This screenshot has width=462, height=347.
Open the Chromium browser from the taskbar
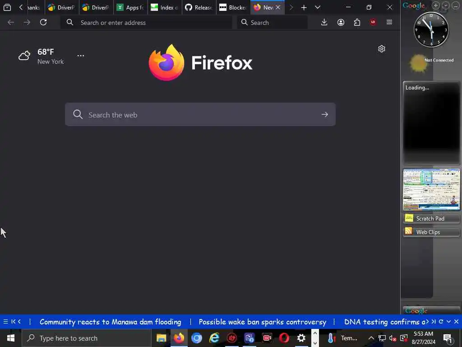(197, 338)
